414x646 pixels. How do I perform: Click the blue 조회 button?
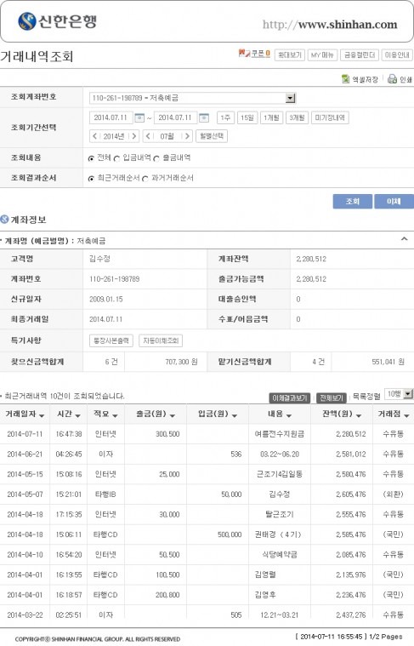click(x=352, y=201)
